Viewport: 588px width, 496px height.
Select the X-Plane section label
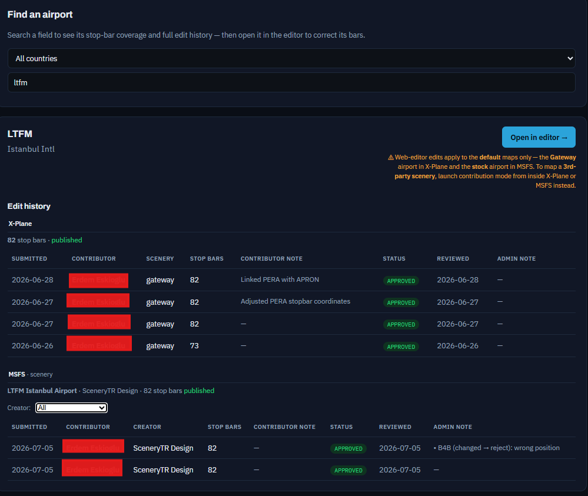tap(20, 224)
